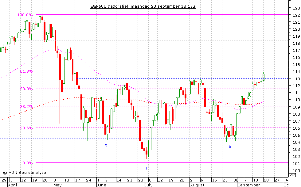
Task: Click date label 21 in June
Action: [x=130, y=180]
